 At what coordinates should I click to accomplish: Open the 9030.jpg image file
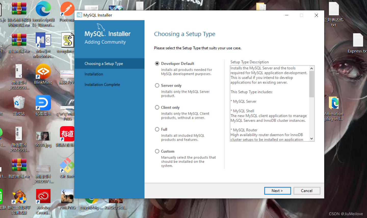pyautogui.click(x=43, y=139)
